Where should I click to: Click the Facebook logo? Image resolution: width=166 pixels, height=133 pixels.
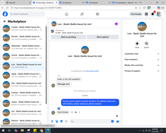click(x=5, y=14)
